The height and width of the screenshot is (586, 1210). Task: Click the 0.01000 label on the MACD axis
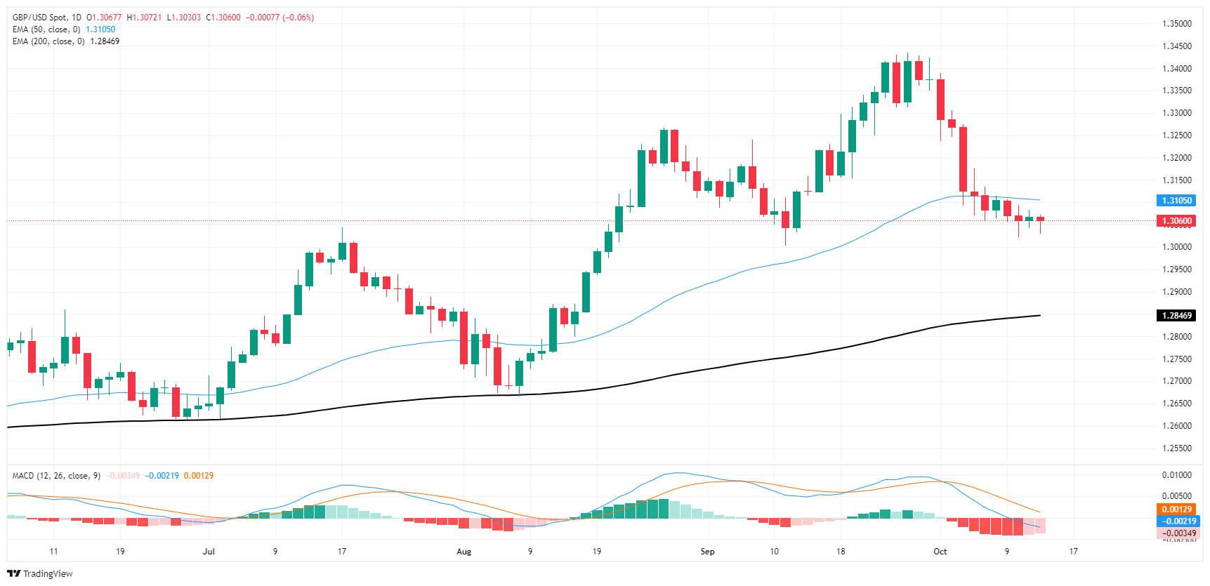(1176, 475)
